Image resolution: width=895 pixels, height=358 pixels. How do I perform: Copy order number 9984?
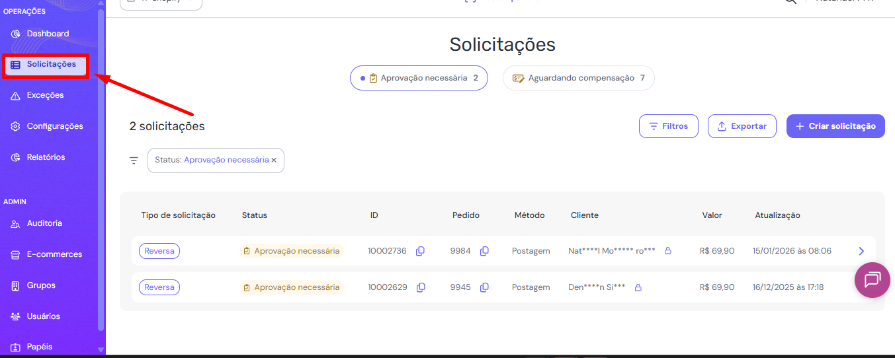pyautogui.click(x=484, y=251)
